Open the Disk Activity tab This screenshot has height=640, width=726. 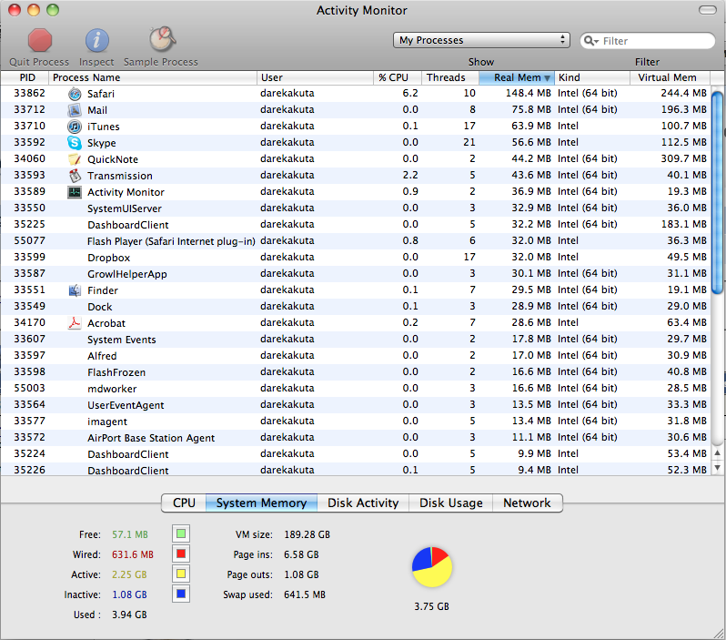(x=363, y=503)
